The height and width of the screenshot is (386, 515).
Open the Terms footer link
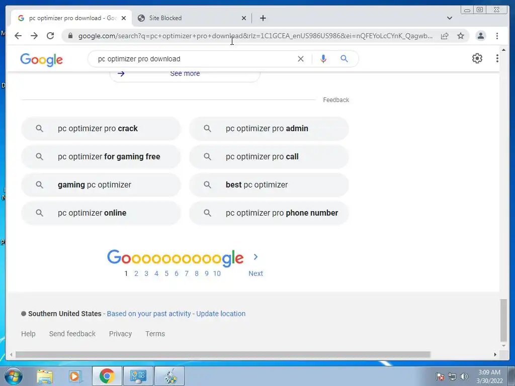pyautogui.click(x=155, y=334)
